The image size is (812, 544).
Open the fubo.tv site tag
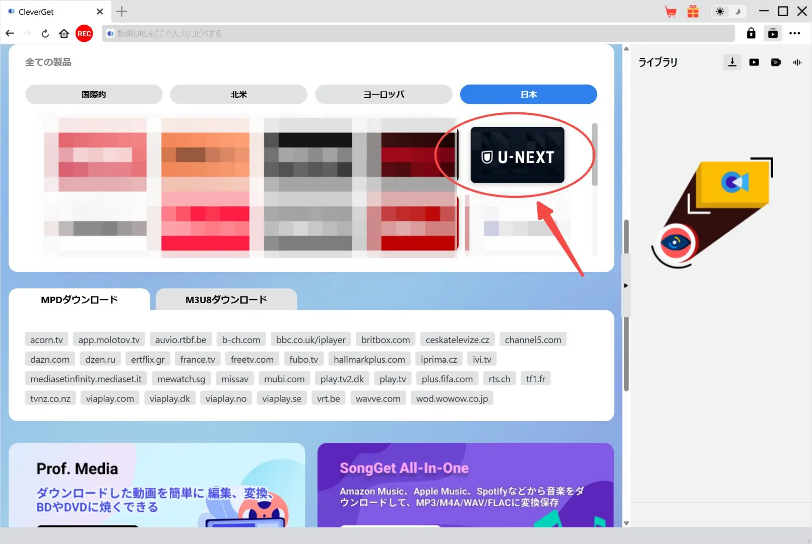(x=303, y=359)
